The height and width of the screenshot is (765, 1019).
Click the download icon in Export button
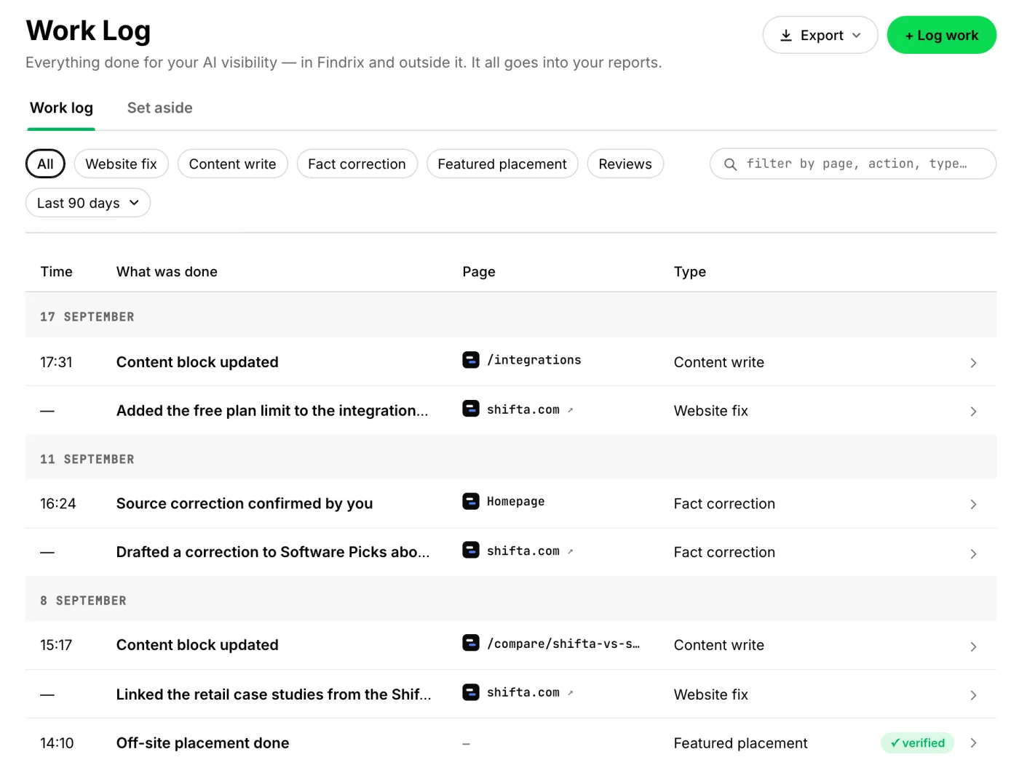786,36
